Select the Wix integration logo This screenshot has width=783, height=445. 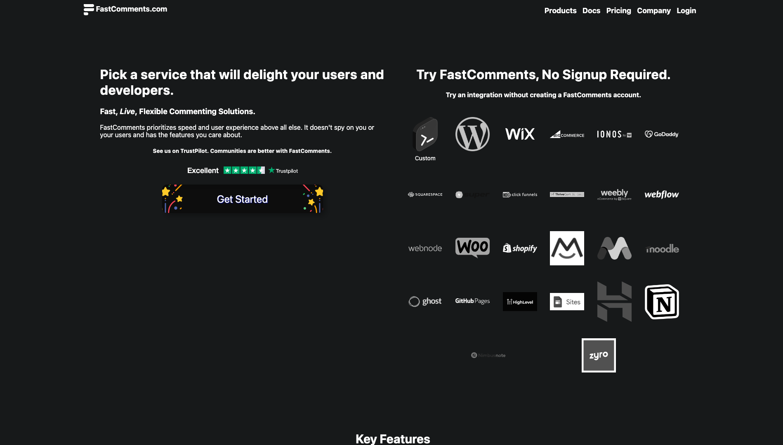(520, 134)
